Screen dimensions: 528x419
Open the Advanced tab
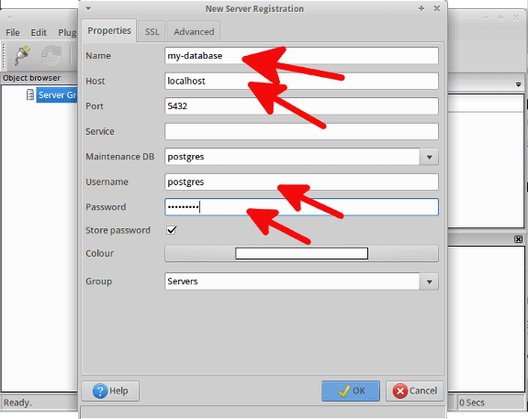pos(194,31)
